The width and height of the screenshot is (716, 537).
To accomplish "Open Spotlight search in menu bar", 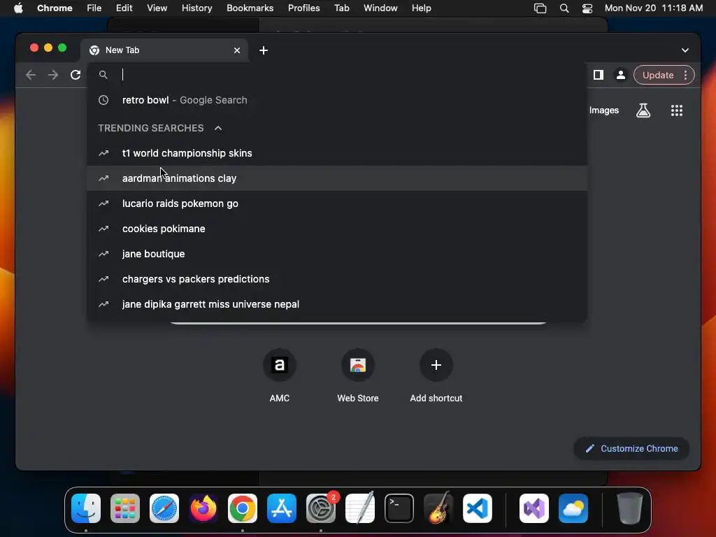I will point(564,8).
